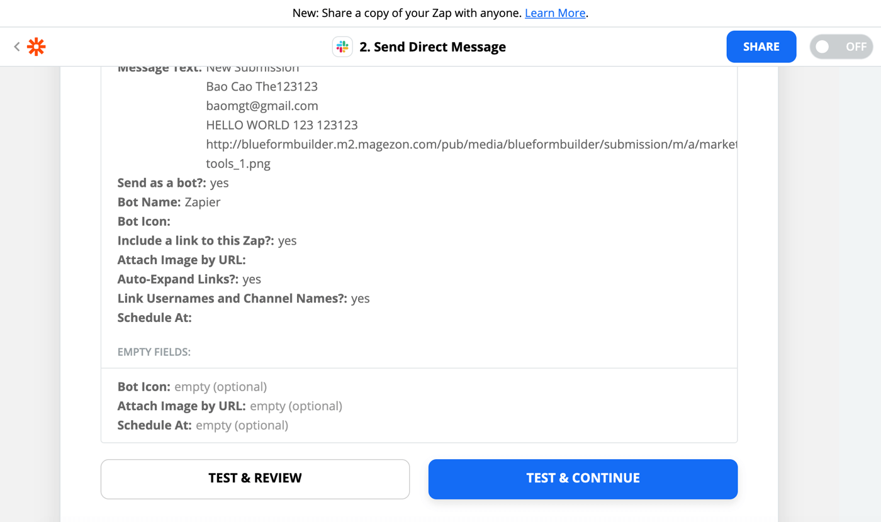Click the Schedule At empty optional field
Image resolution: width=881 pixels, height=522 pixels.
click(x=201, y=425)
